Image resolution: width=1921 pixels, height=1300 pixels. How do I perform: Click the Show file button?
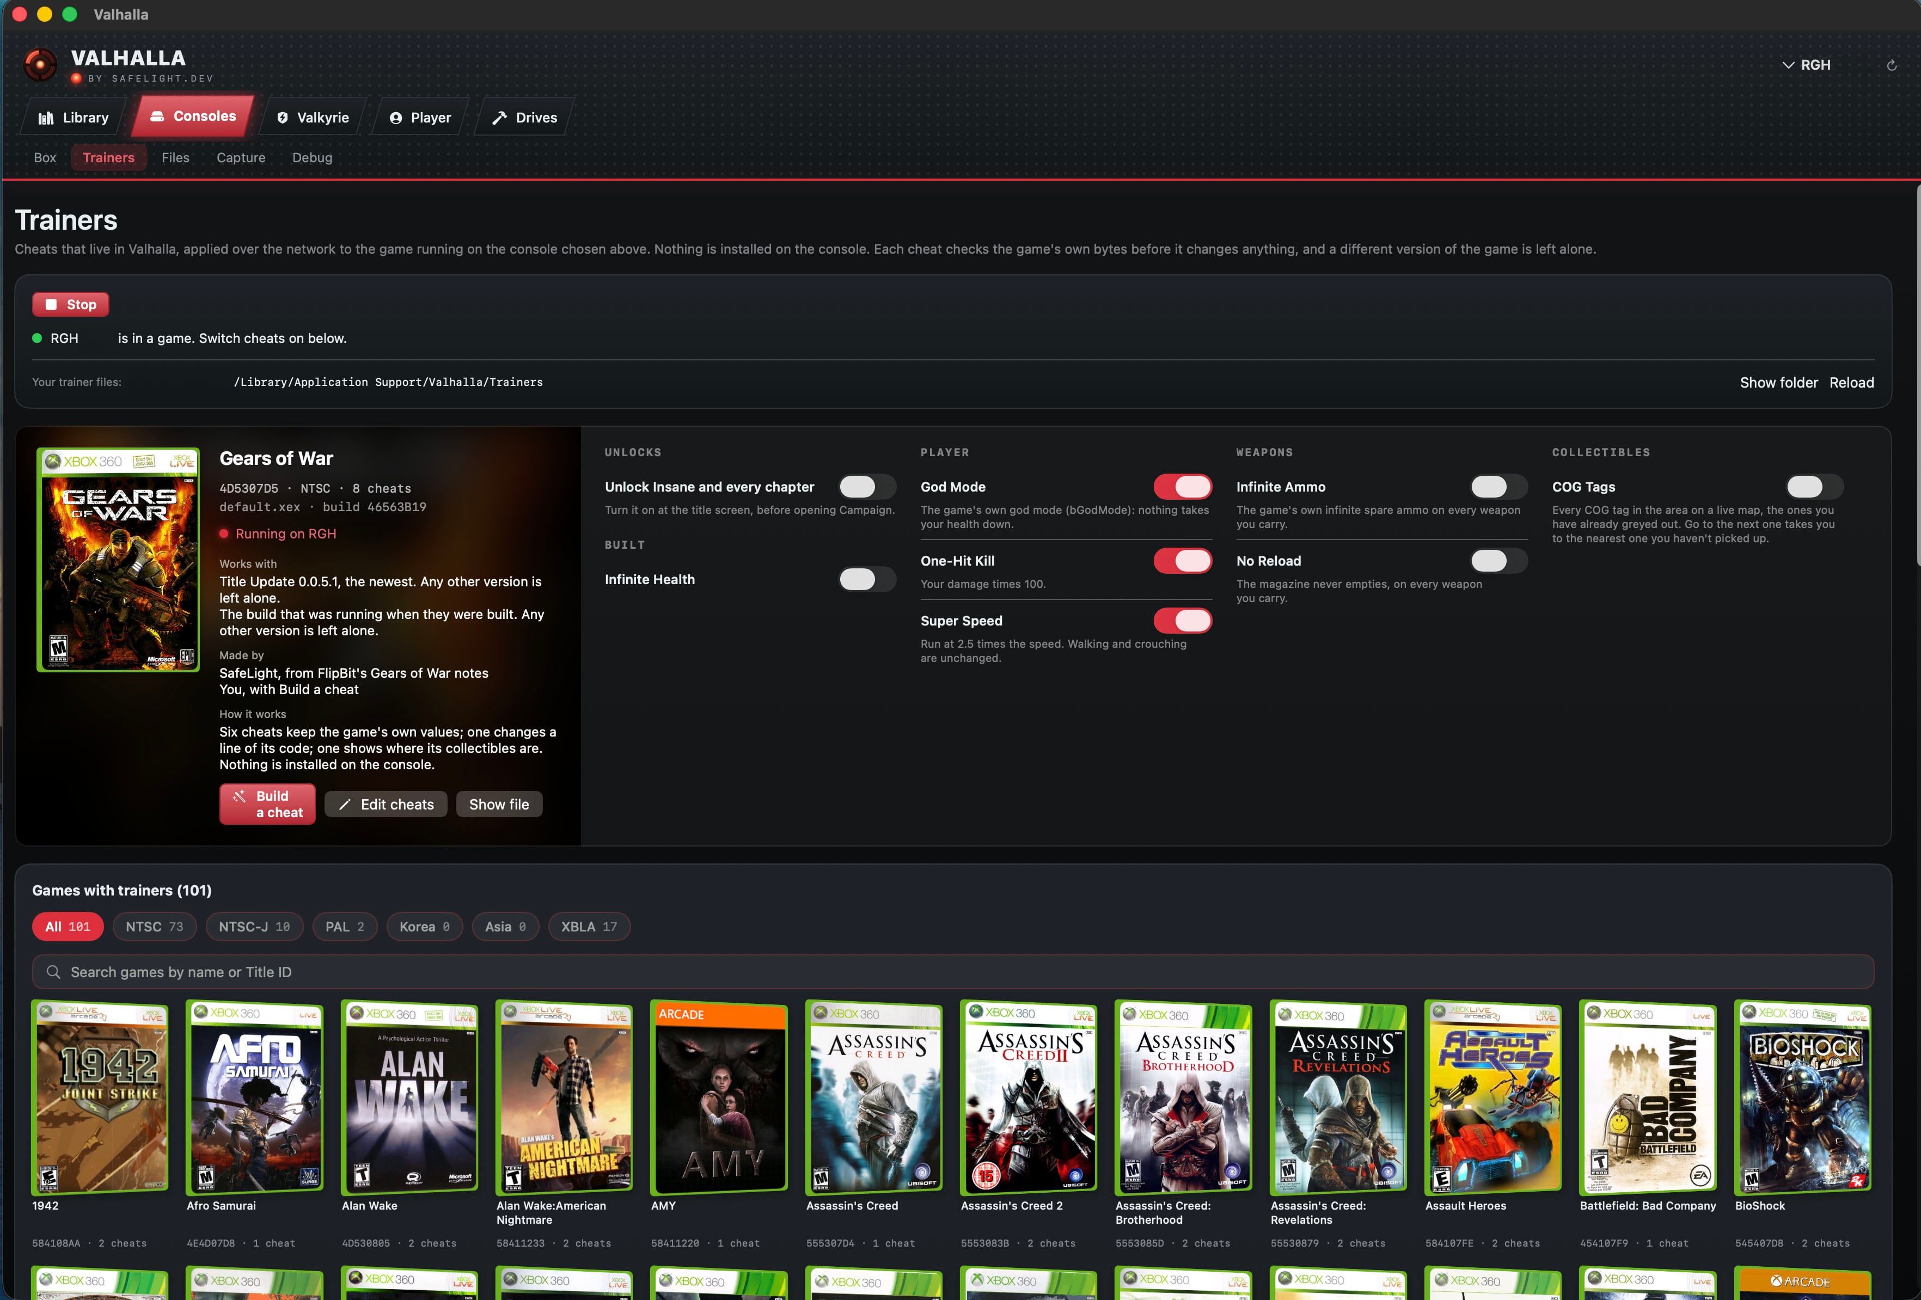[x=498, y=804]
